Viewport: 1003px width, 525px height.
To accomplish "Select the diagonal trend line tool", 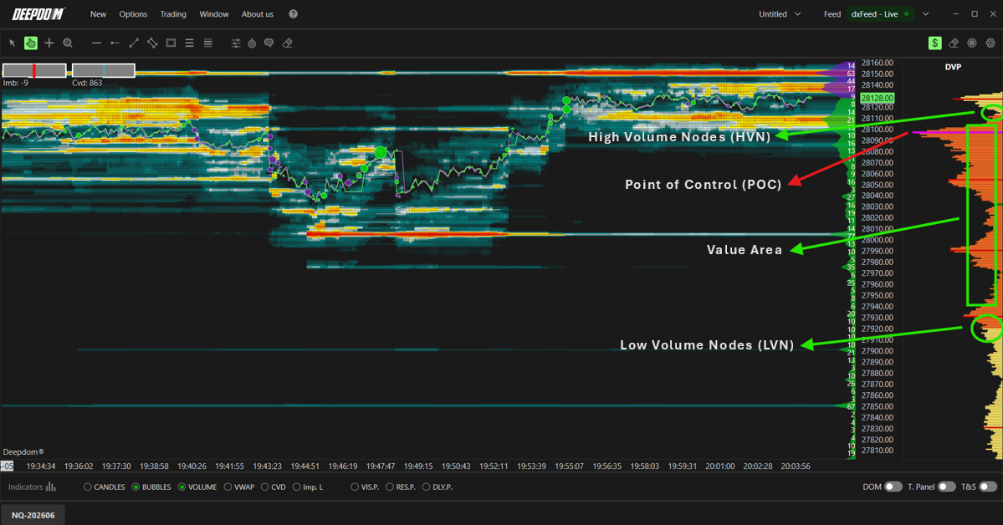I will (x=134, y=43).
